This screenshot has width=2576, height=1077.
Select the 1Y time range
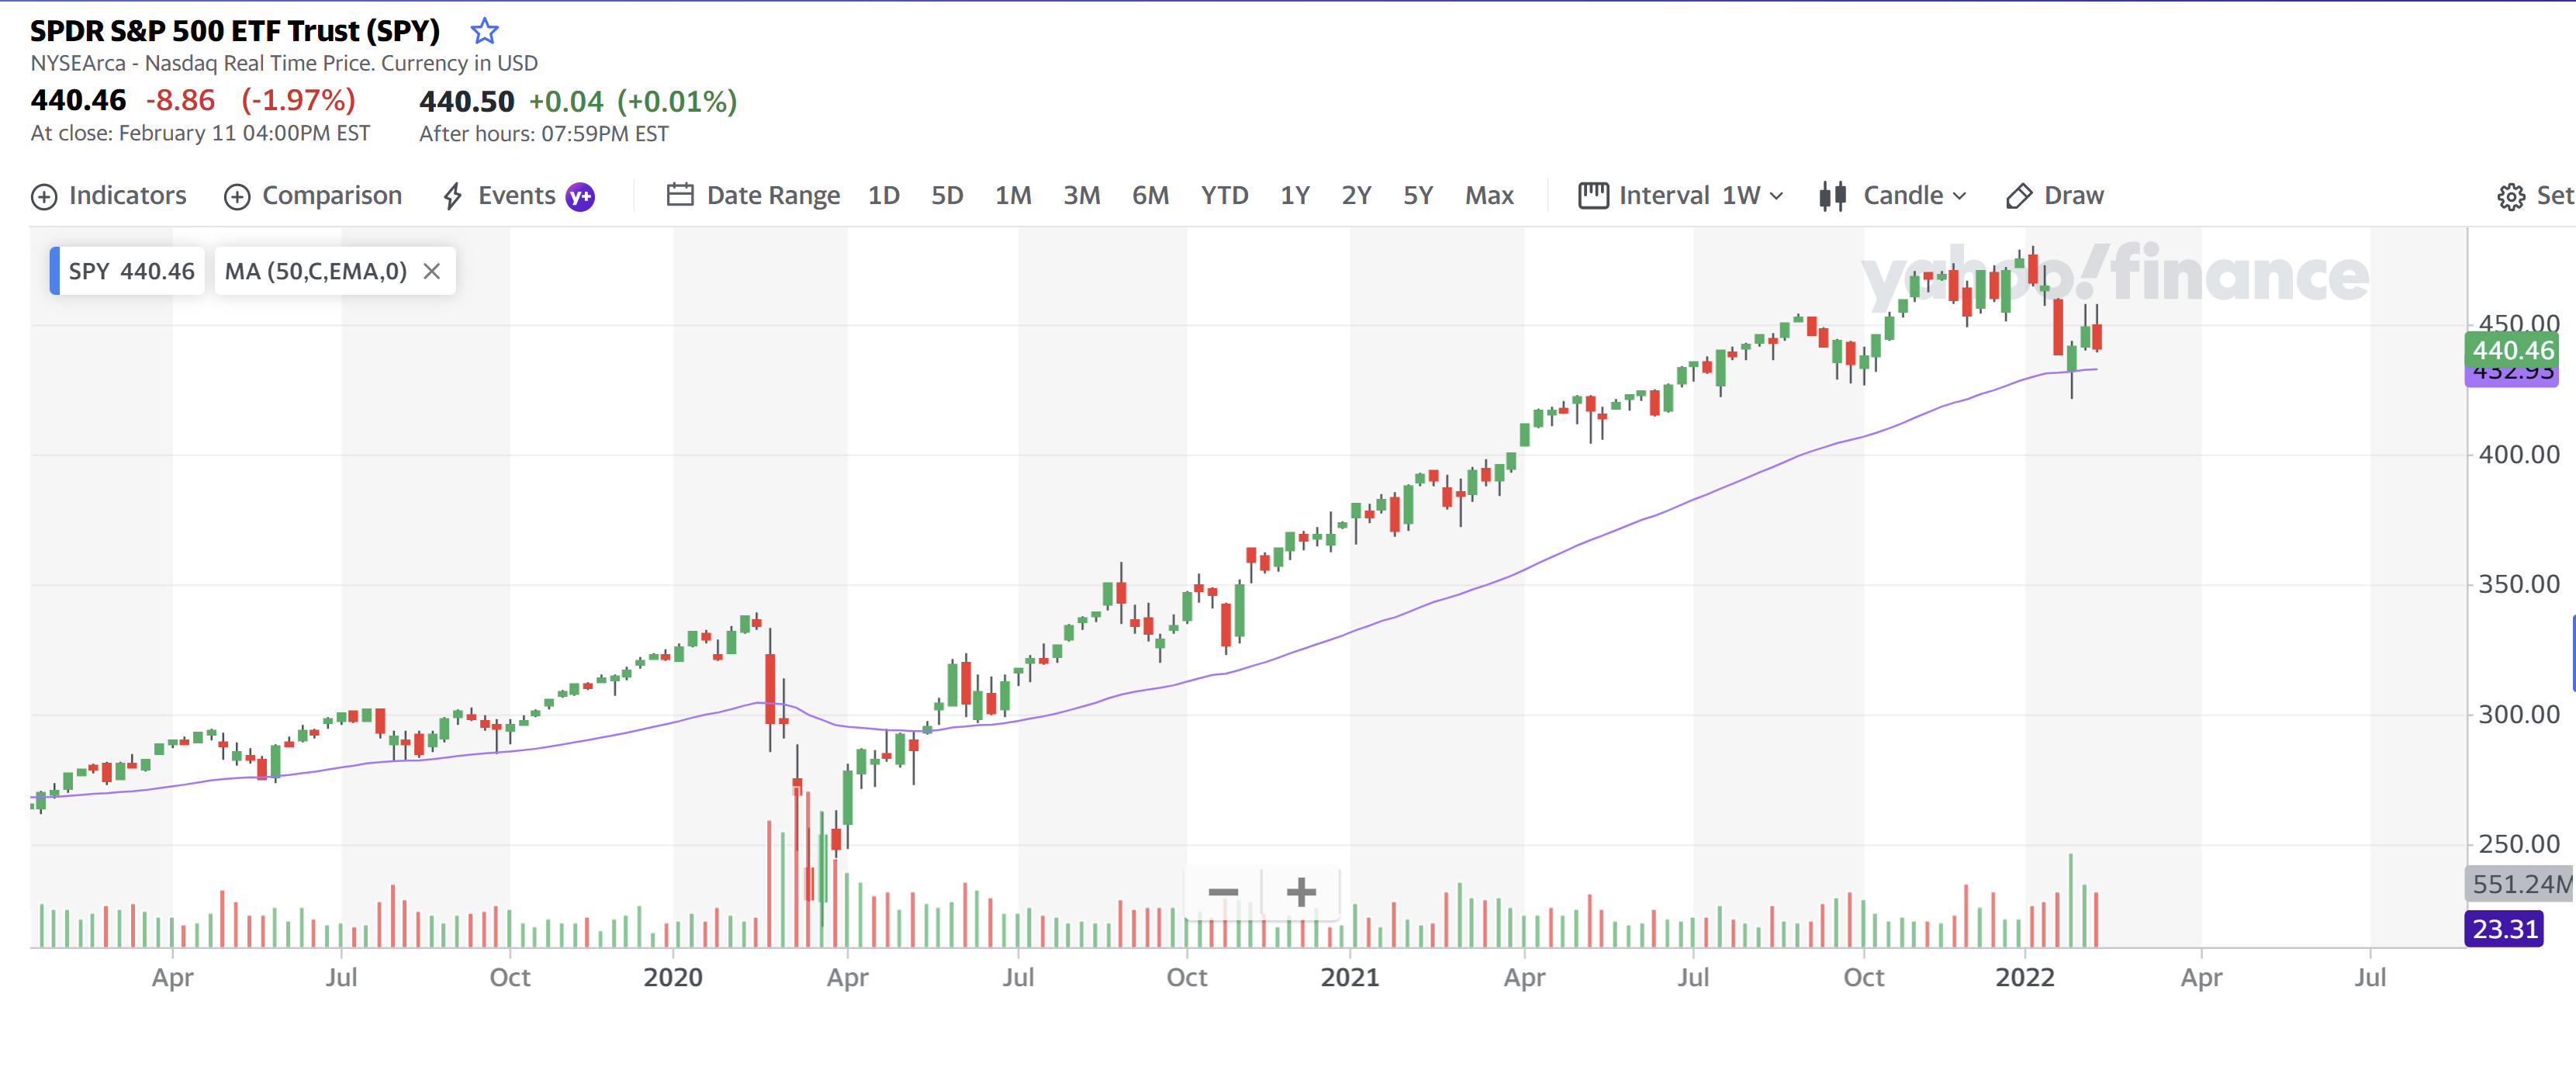point(1295,196)
